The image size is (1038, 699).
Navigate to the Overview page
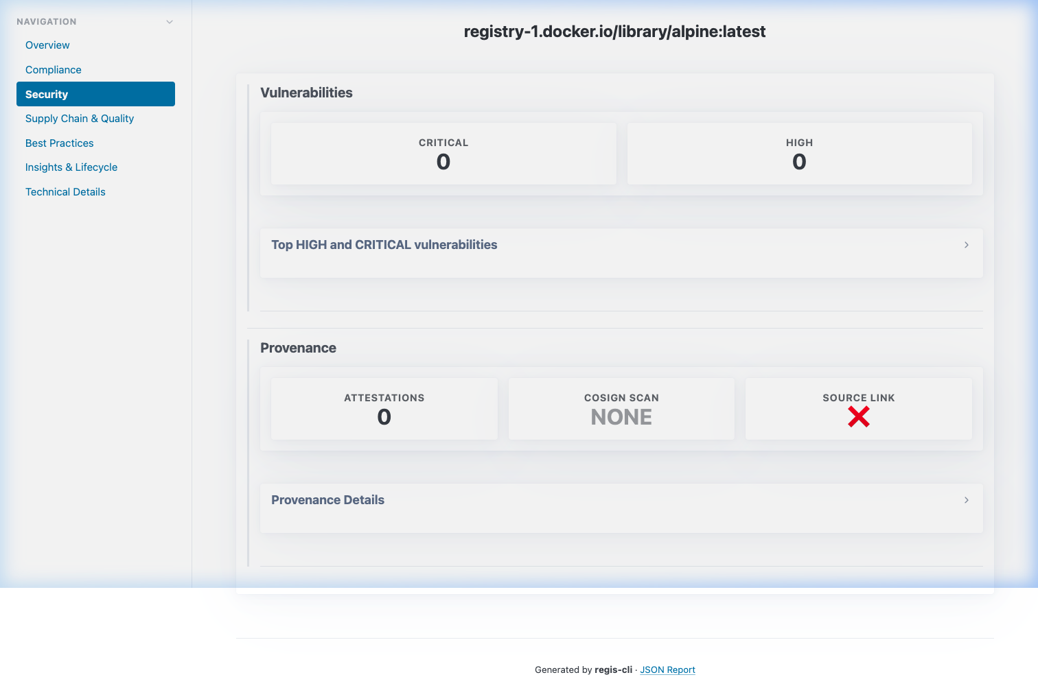click(47, 45)
